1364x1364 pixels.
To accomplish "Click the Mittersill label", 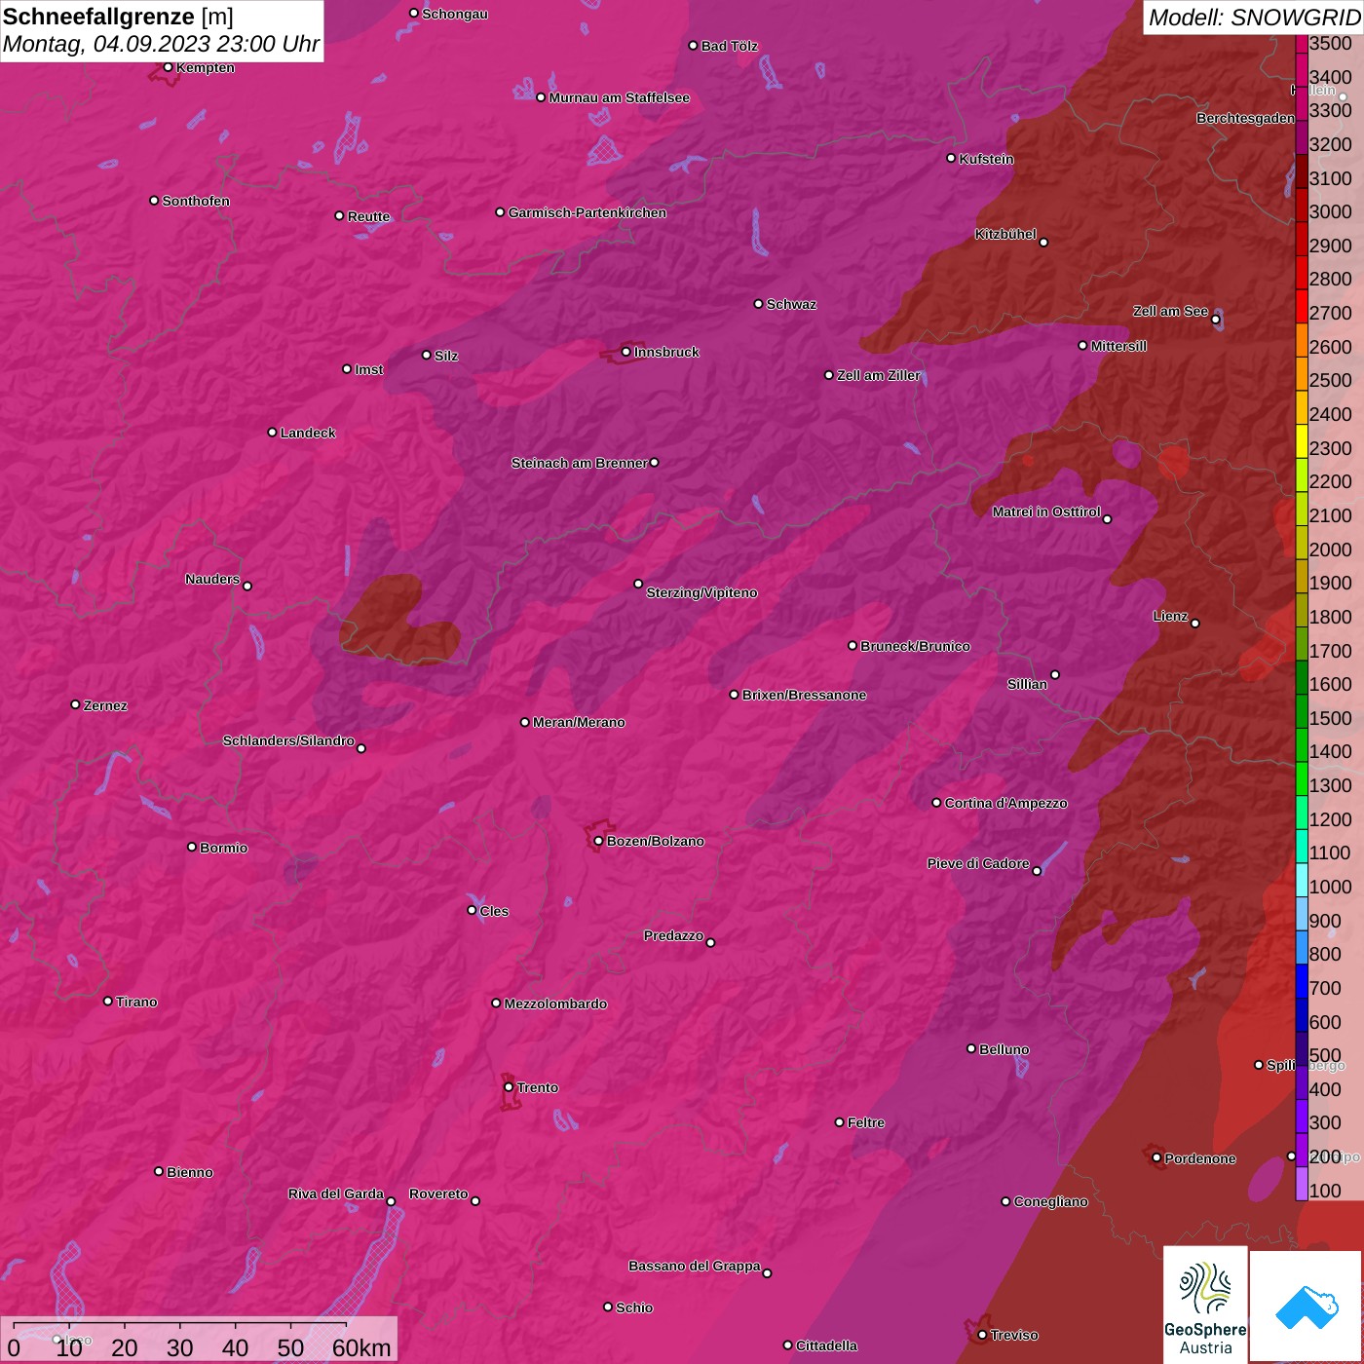I will pos(1118,346).
